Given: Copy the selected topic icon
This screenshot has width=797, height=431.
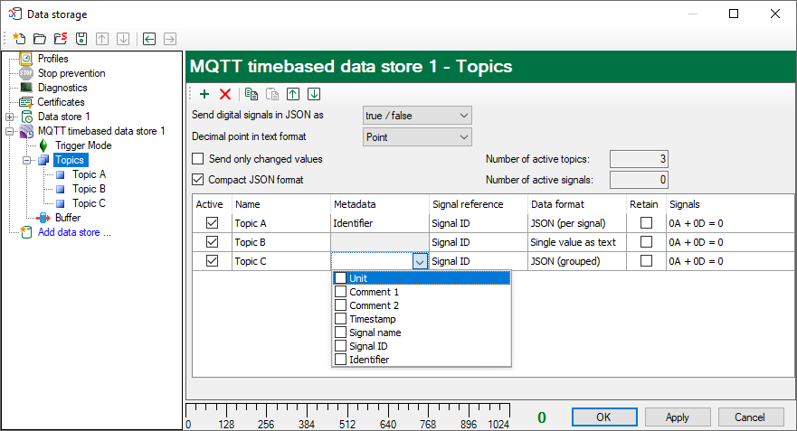Looking at the screenshot, I should (x=251, y=94).
